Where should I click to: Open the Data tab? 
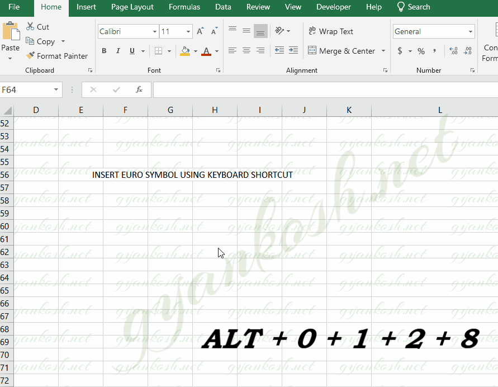click(x=223, y=7)
